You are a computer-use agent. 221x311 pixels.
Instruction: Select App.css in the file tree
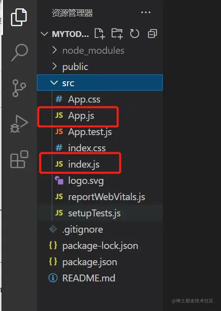(x=100, y=99)
